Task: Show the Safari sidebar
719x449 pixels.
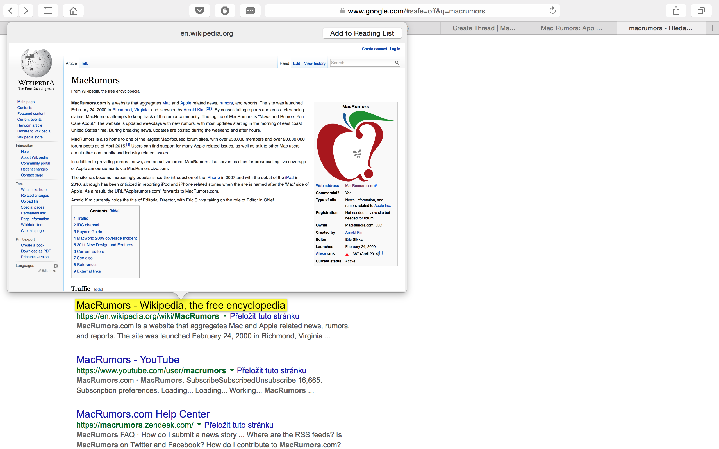Action: [x=48, y=11]
